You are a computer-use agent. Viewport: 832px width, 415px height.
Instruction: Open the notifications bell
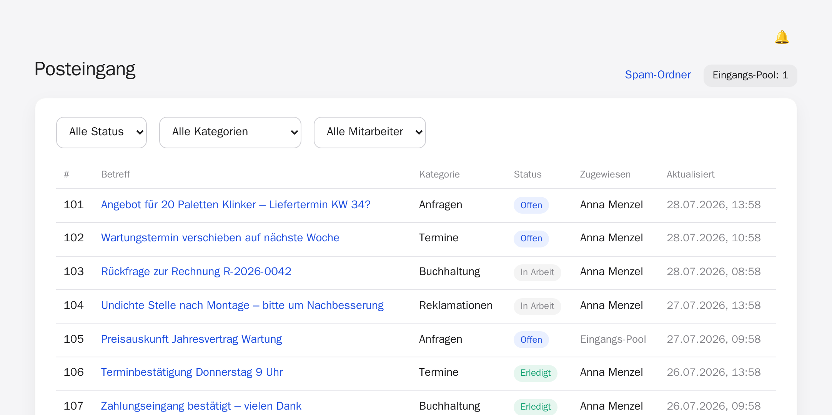[782, 37]
